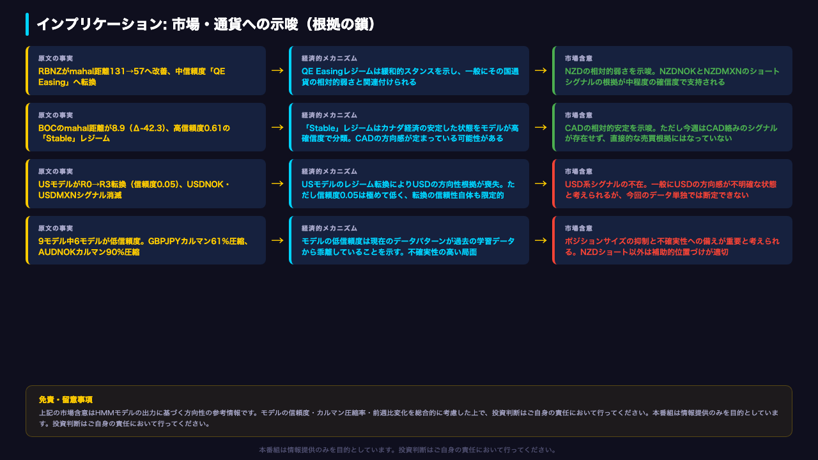
Task: Click 原文の事実 label above USモデルがR0→R3 text
Action: coord(56,172)
